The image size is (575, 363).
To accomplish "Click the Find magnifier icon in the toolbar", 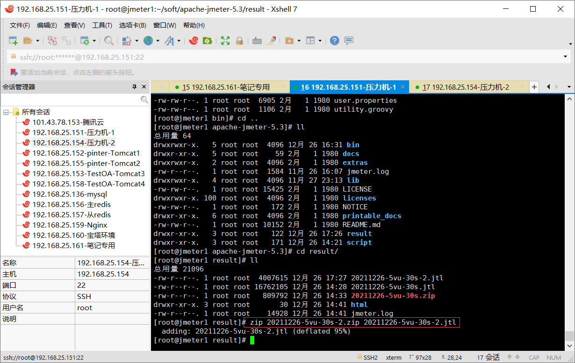I will coord(109,41).
